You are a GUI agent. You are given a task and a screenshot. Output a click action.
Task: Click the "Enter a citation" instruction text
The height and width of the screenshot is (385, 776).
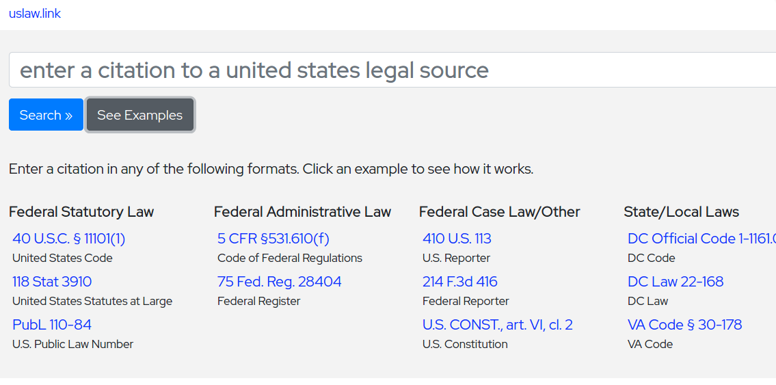[x=271, y=169]
